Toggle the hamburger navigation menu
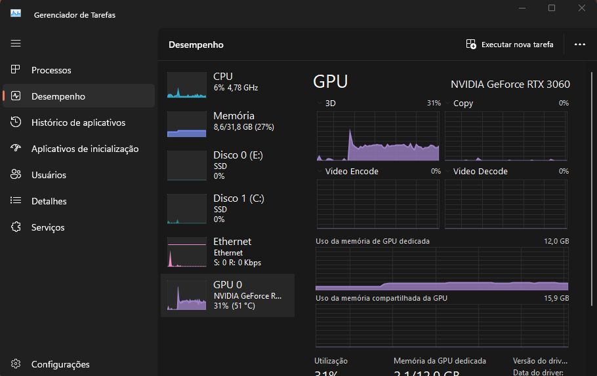The height and width of the screenshot is (376, 597). click(16, 43)
